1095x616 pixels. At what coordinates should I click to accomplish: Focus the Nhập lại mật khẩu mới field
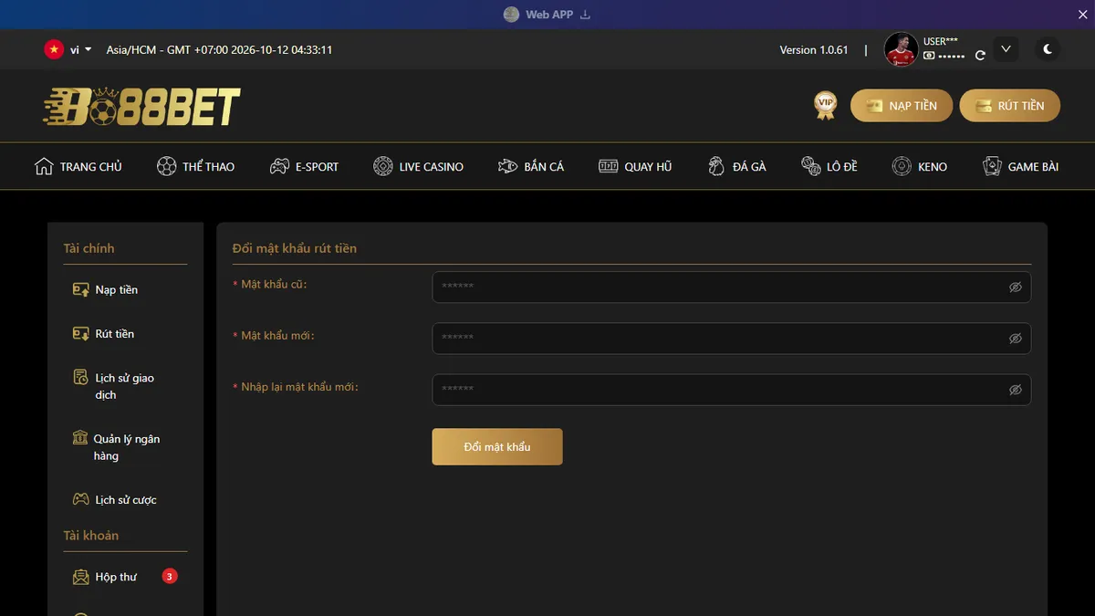(x=732, y=390)
